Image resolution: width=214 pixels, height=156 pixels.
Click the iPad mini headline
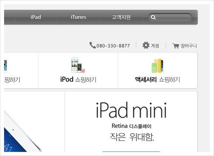[x=131, y=110]
